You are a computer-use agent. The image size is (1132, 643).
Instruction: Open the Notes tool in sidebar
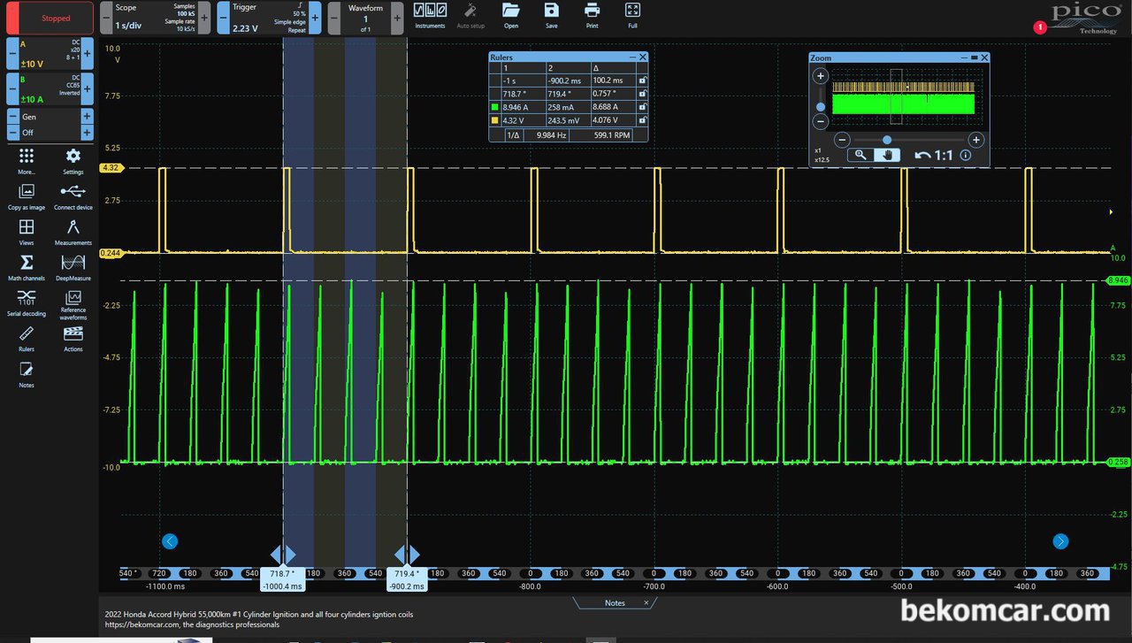[27, 373]
